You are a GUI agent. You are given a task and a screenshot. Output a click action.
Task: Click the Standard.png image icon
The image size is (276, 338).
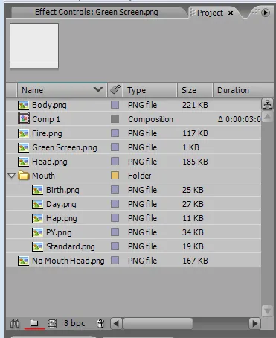(x=38, y=246)
